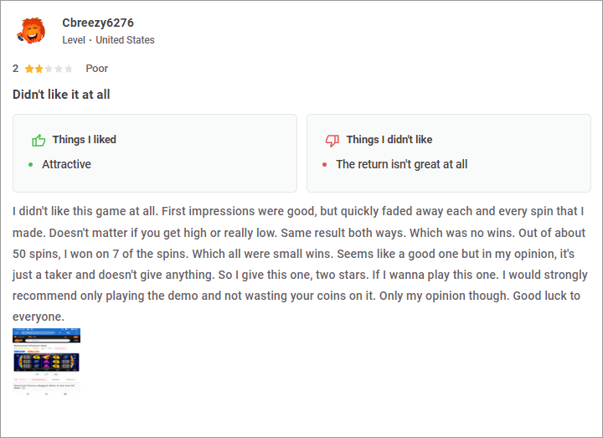
Task: Select the Attractive bullet item
Action: click(66, 164)
